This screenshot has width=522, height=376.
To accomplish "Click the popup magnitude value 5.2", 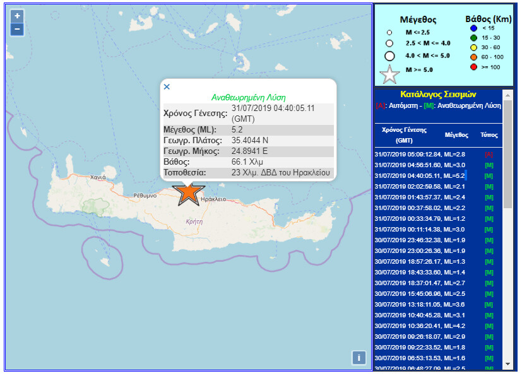I will (x=237, y=130).
